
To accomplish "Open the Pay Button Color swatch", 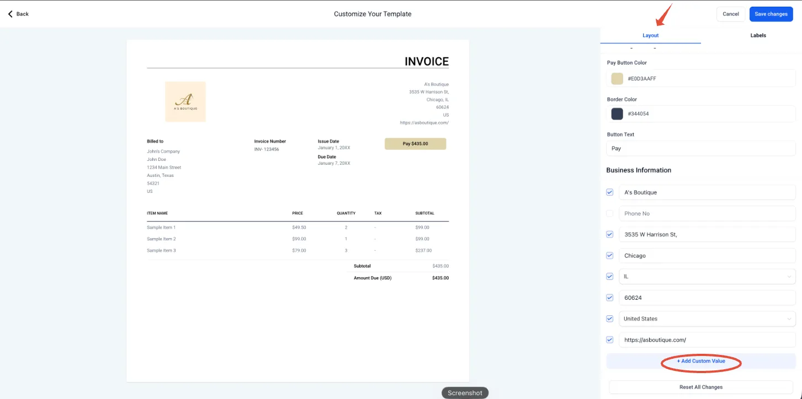I will [617, 79].
